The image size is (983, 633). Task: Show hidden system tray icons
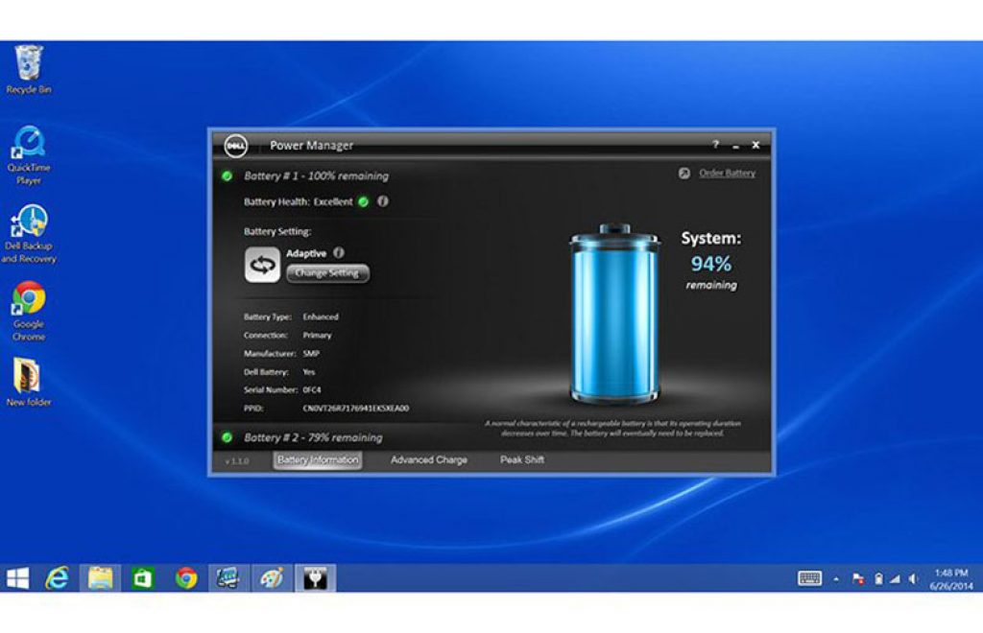click(x=836, y=580)
